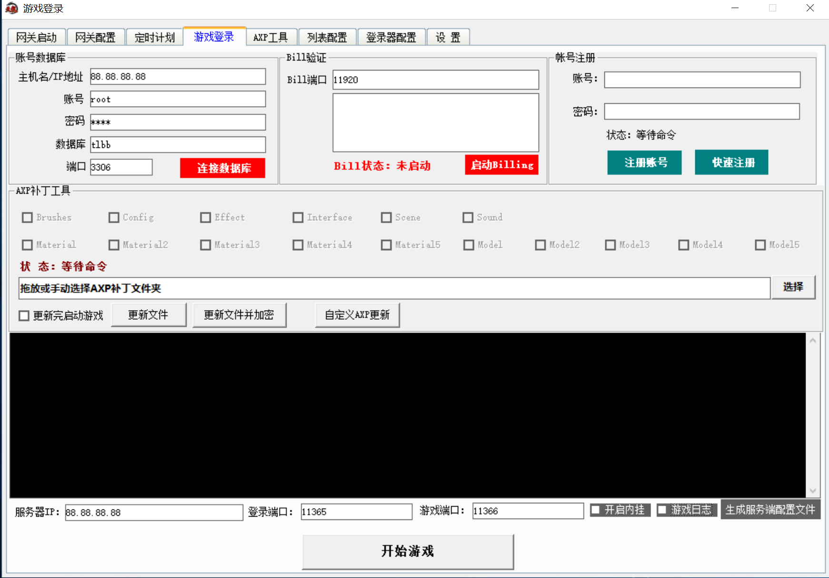Toggle the Model2 checkbox
Screen dimensions: 829x578
pyautogui.click(x=541, y=245)
